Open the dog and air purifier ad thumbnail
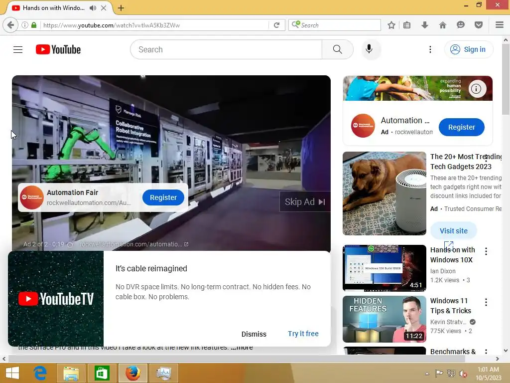The height and width of the screenshot is (383, 510). coord(384,193)
